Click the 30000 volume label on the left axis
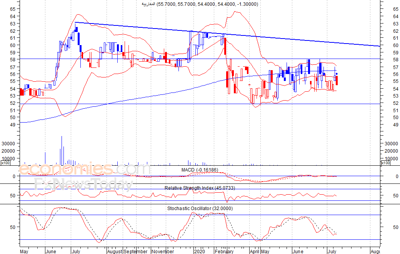The image size is (400, 254). (8, 144)
